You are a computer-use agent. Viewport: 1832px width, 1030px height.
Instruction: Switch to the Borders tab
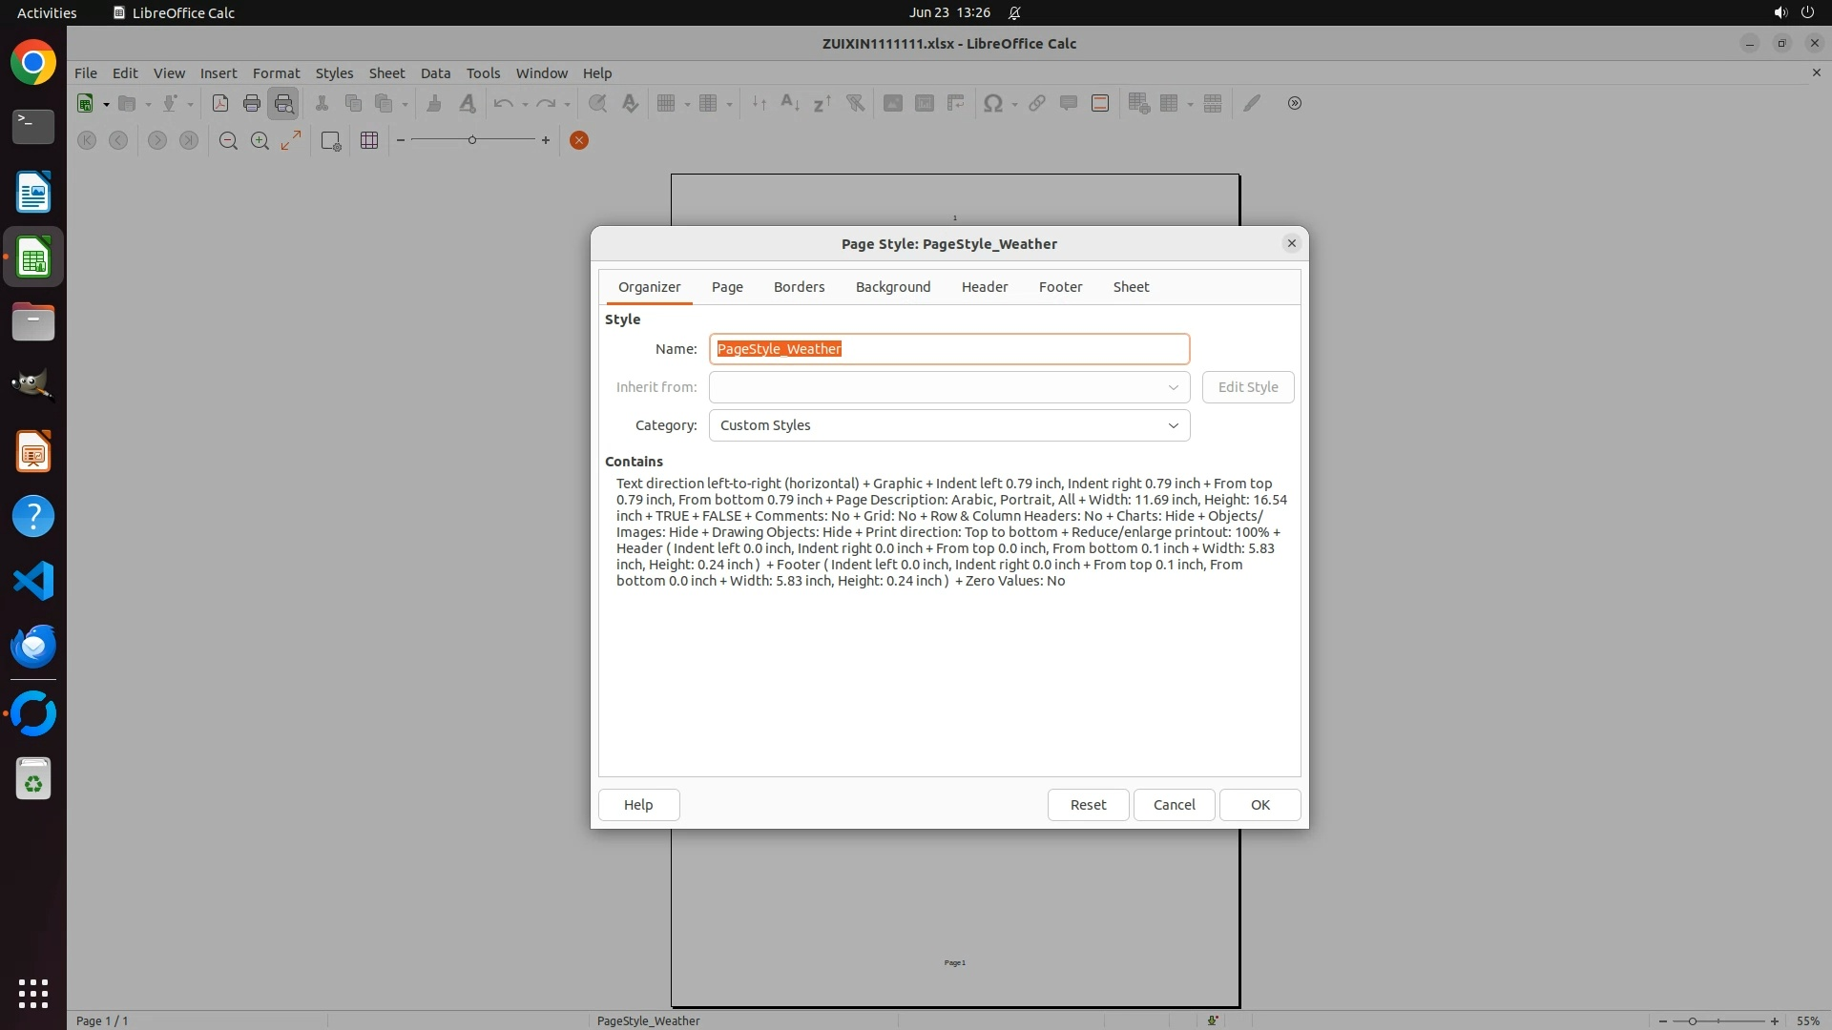pos(799,287)
